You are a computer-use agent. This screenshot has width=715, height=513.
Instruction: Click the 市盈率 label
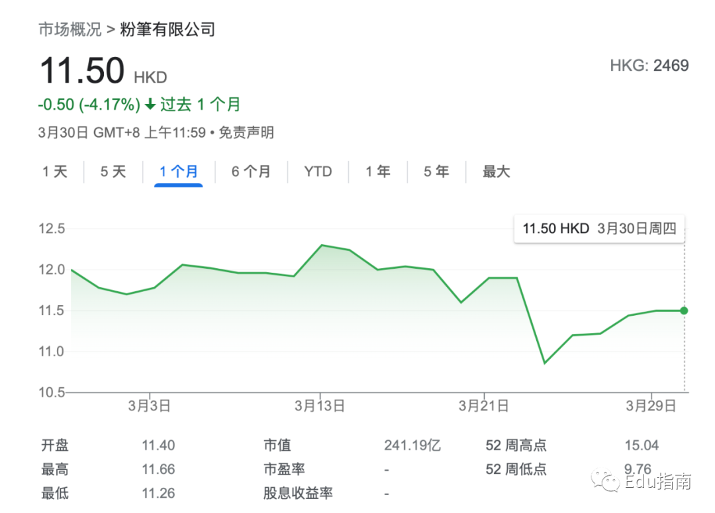pyautogui.click(x=284, y=469)
